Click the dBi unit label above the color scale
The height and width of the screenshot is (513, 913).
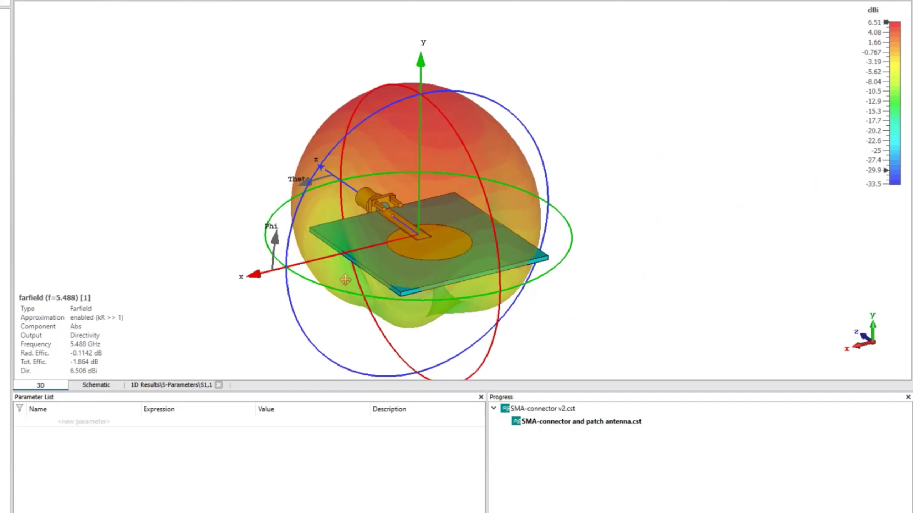(873, 10)
